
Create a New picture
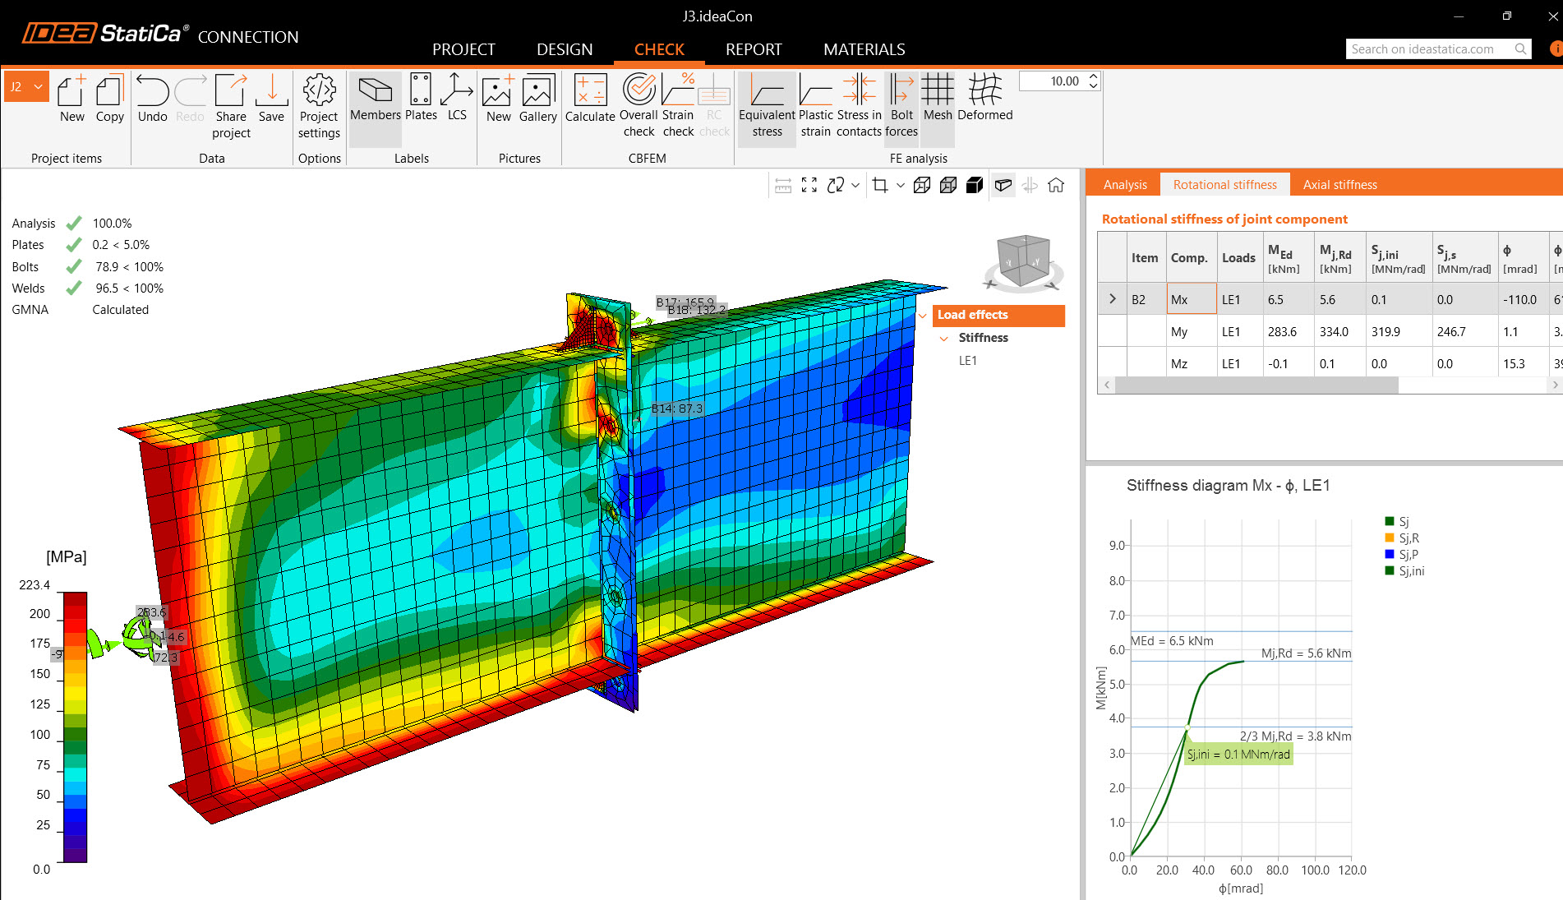click(x=498, y=99)
